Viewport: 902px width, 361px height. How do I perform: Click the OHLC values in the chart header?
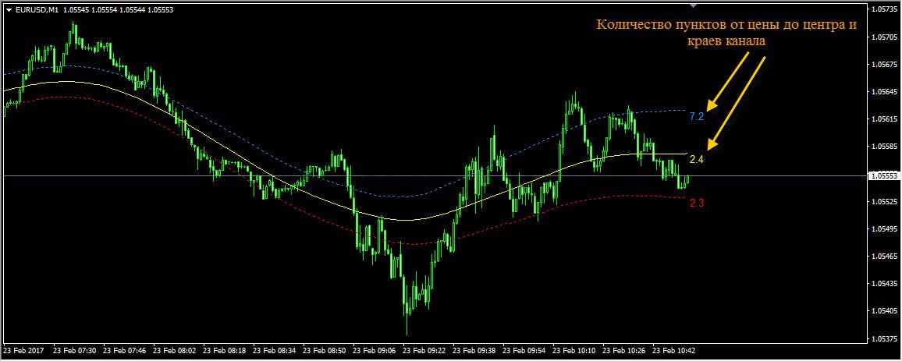[118, 9]
